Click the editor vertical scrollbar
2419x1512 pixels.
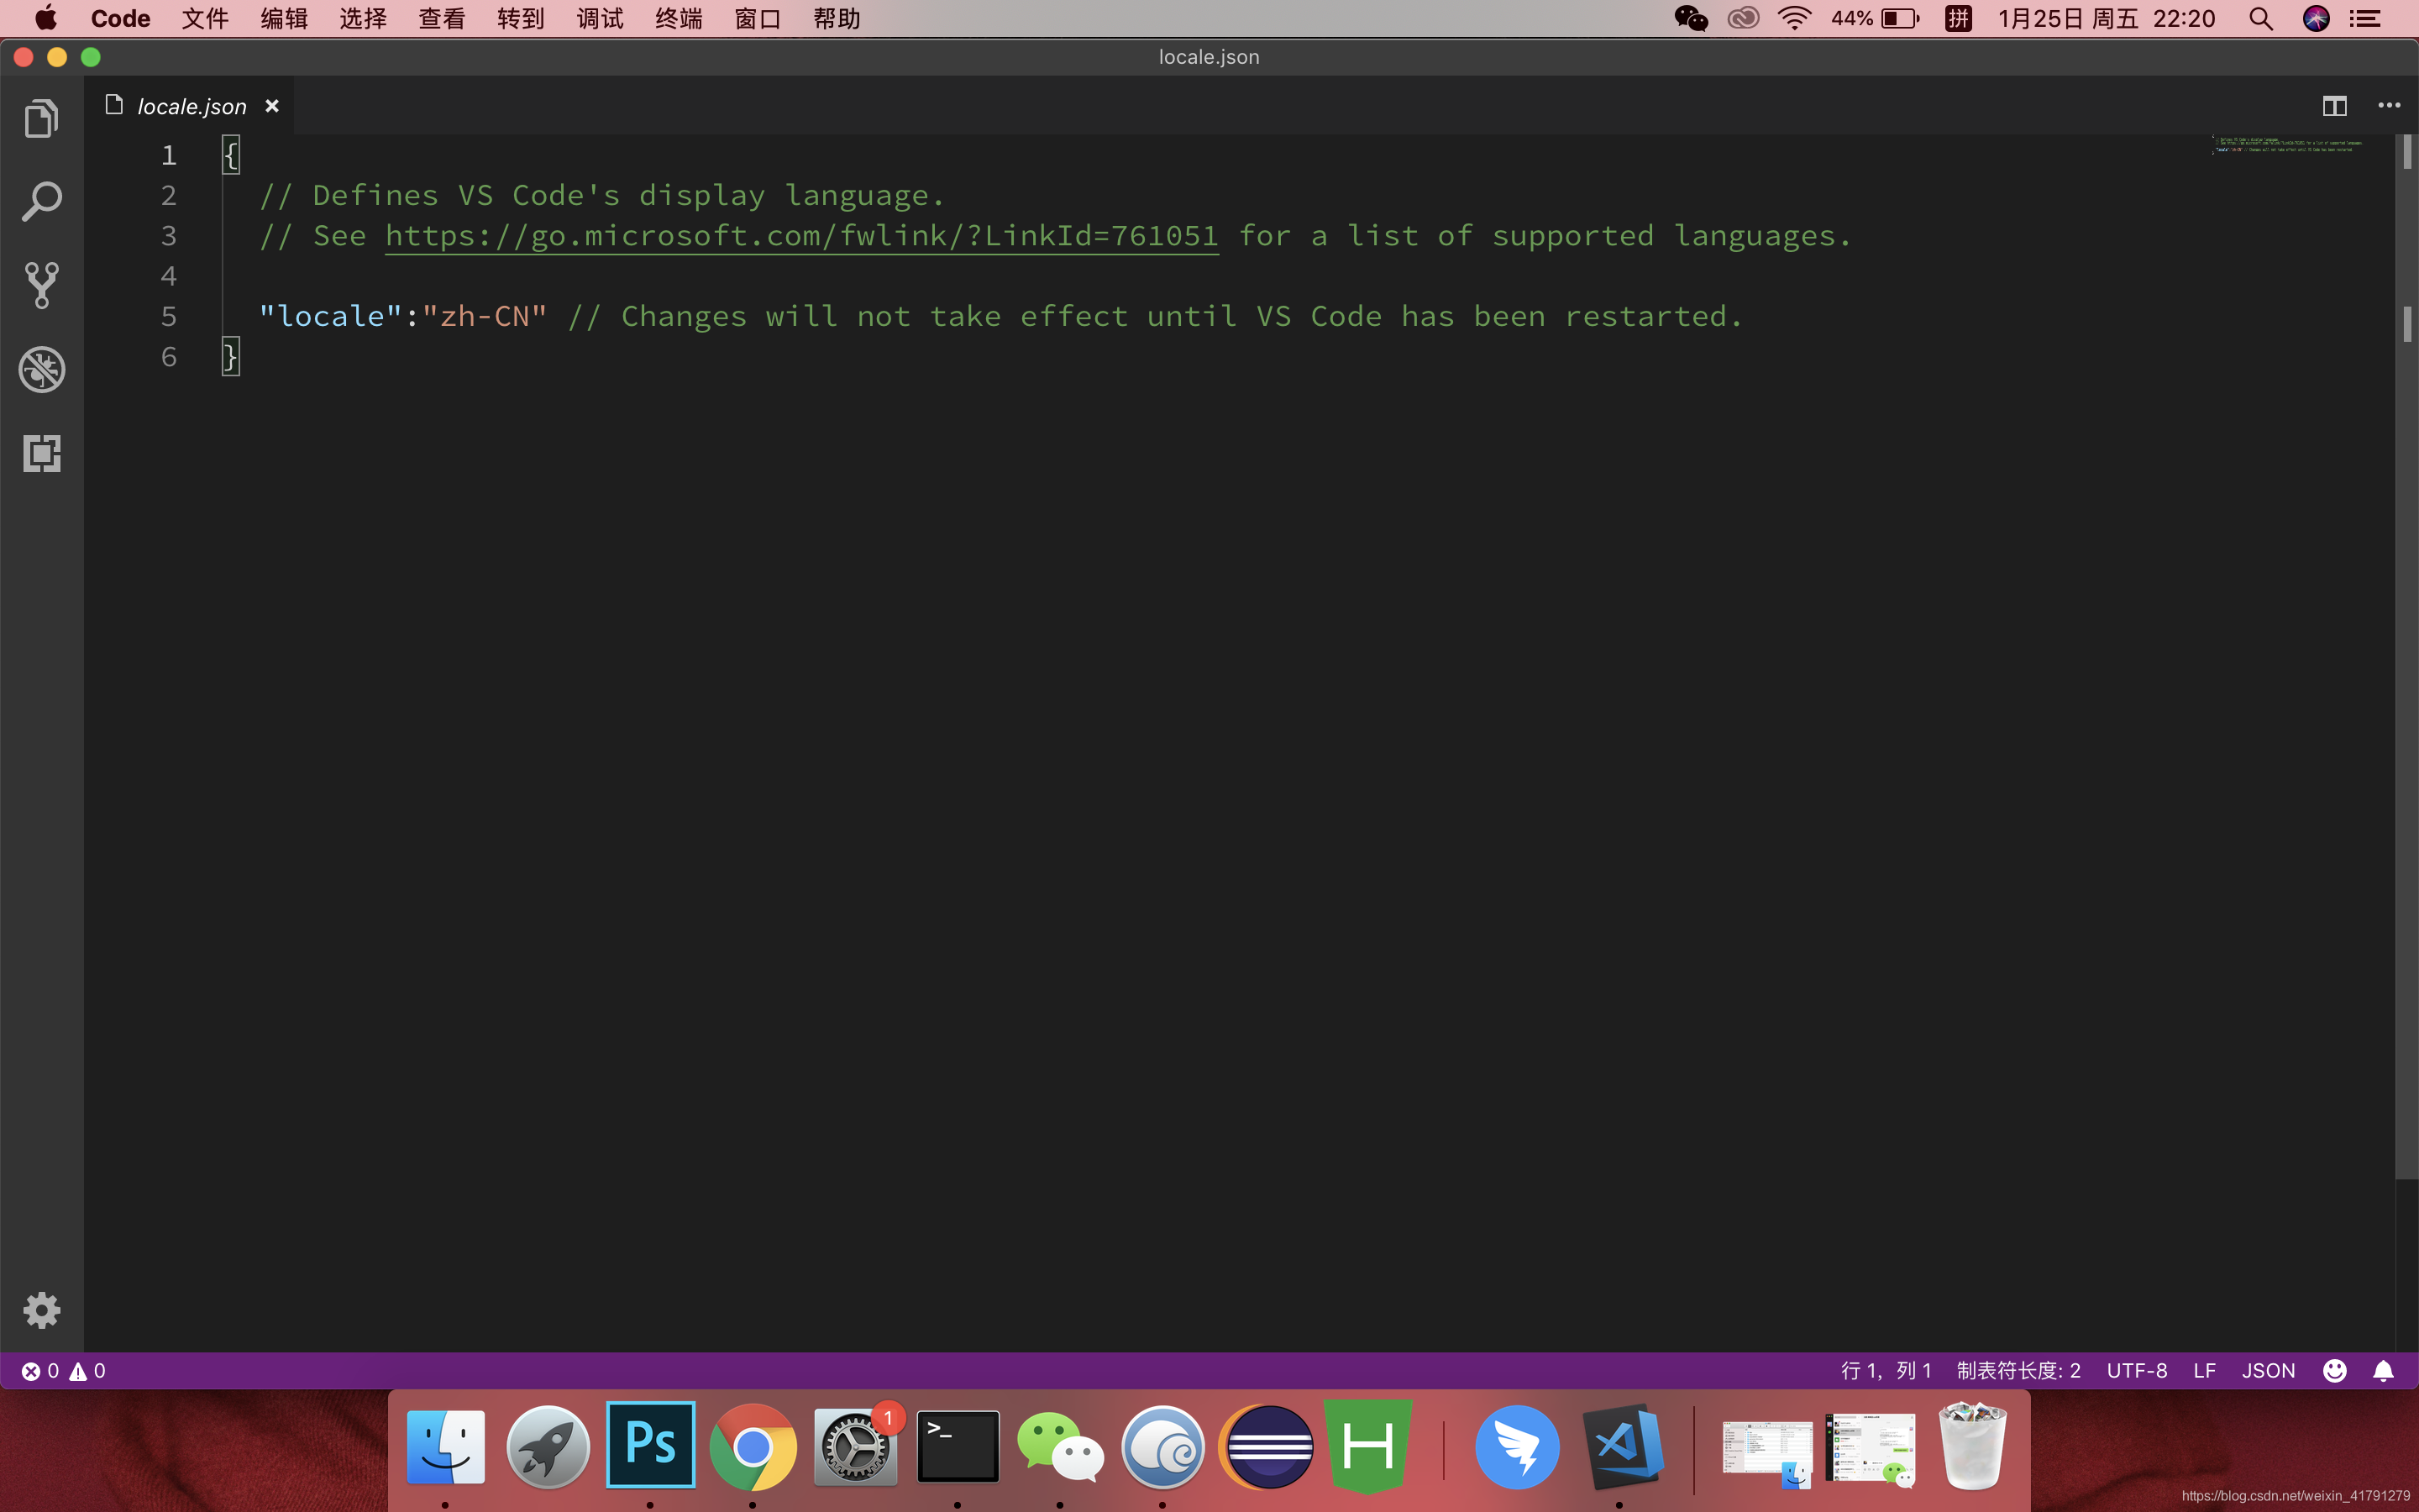click(x=2406, y=700)
